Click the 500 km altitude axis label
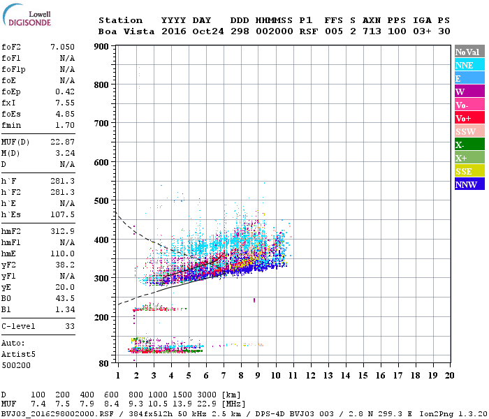489x419 pixels. [101, 201]
